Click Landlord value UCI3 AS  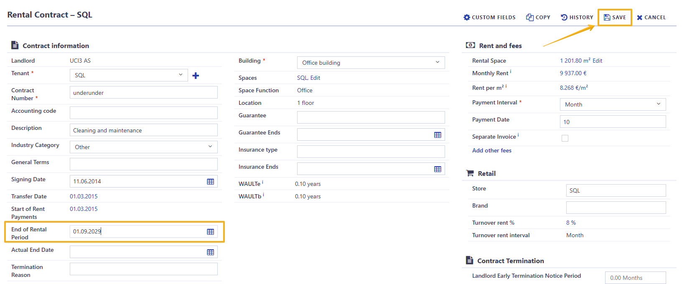[x=80, y=61]
